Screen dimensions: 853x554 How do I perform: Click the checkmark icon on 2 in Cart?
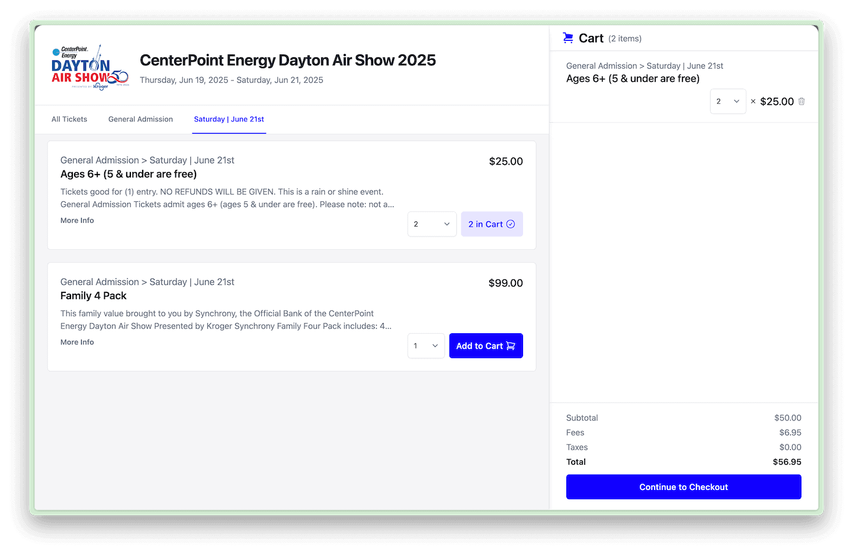tap(511, 224)
